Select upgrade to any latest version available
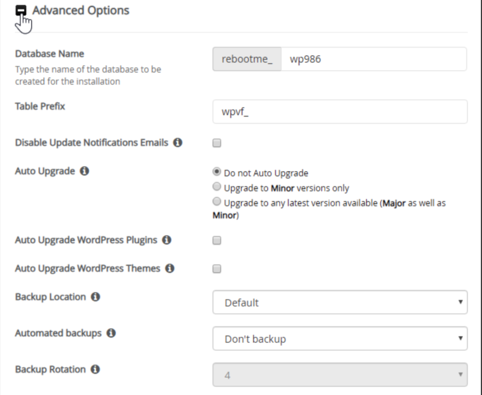482x395 pixels. click(x=217, y=202)
